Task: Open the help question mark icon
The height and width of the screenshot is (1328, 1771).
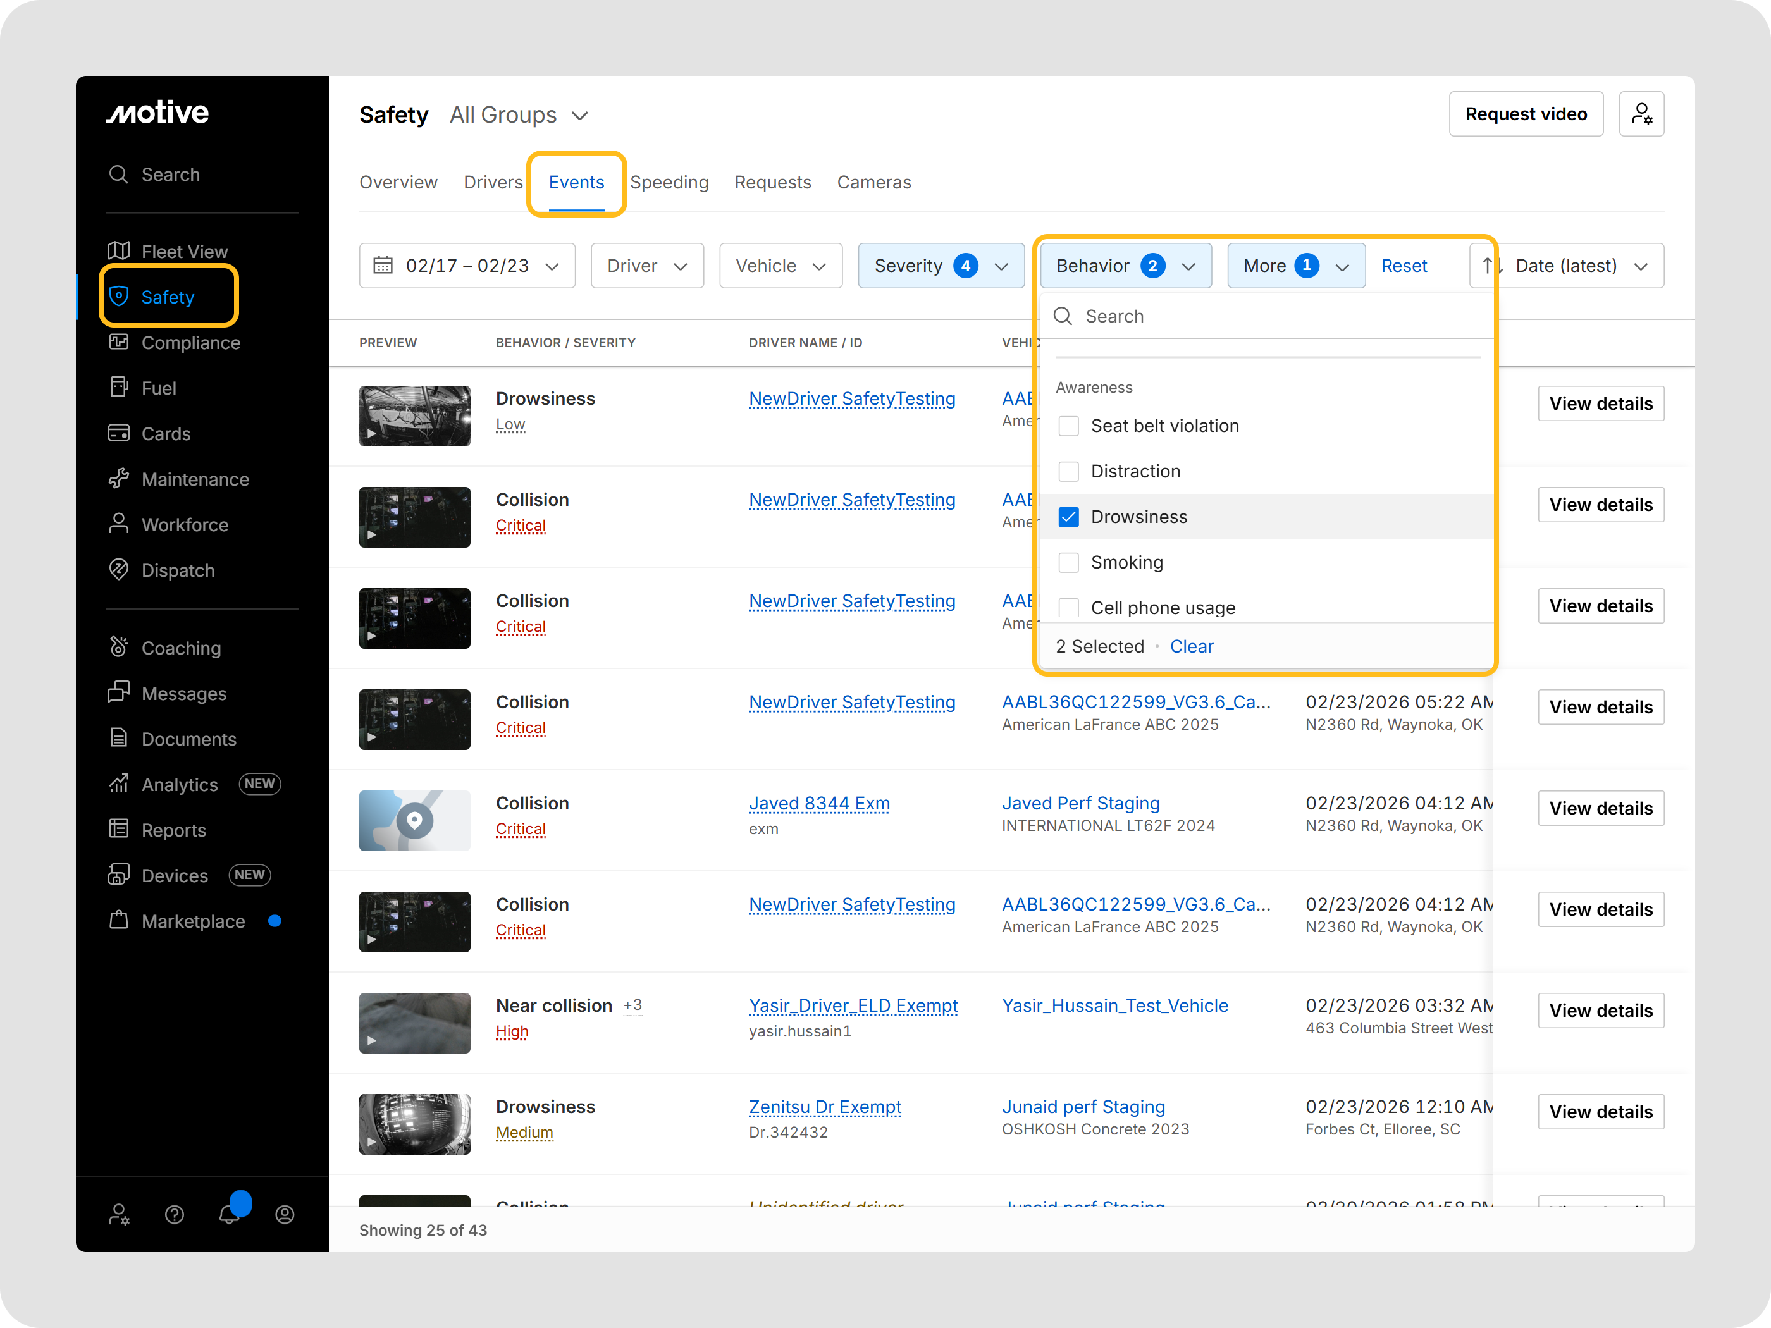Action: point(175,1214)
